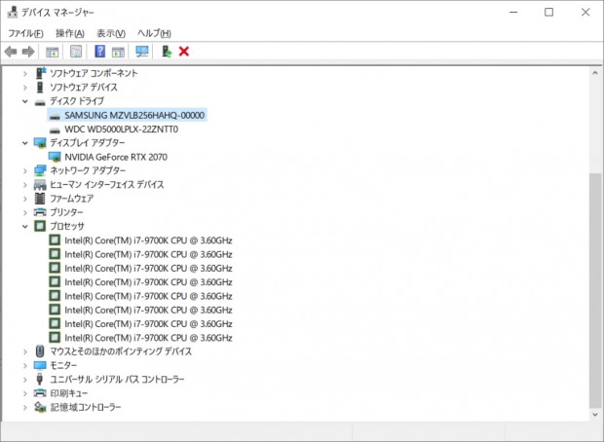Select the モニター category label
604x442 pixels.
coord(63,365)
